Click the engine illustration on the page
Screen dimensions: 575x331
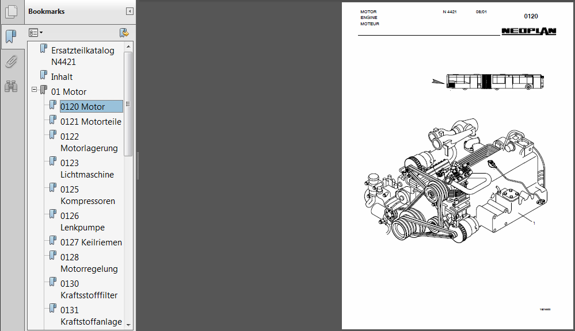(x=456, y=180)
